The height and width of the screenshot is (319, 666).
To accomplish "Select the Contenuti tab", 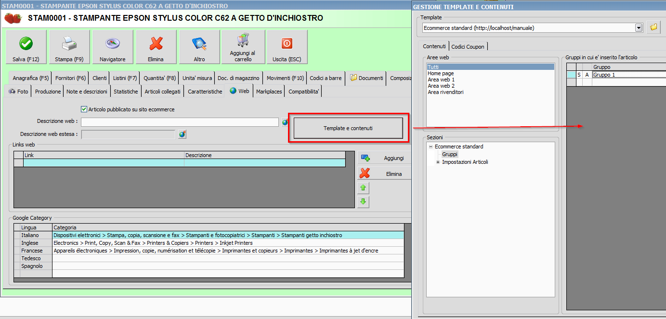I will pos(434,46).
